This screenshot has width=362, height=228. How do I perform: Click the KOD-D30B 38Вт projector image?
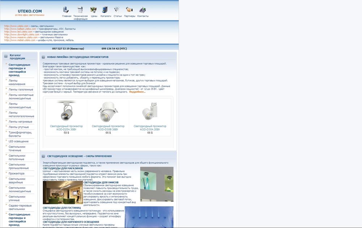tap(108, 112)
